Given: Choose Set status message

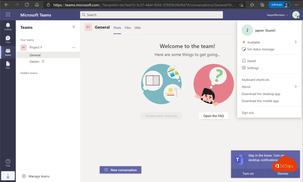Looking at the screenshot, I should tap(260, 49).
